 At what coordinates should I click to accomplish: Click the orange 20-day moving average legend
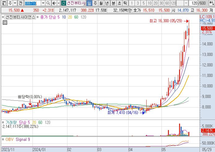[70, 17]
